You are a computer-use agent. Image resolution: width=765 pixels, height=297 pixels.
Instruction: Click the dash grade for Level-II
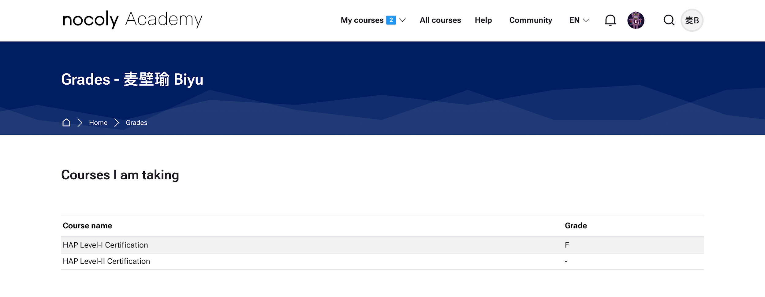click(566, 261)
